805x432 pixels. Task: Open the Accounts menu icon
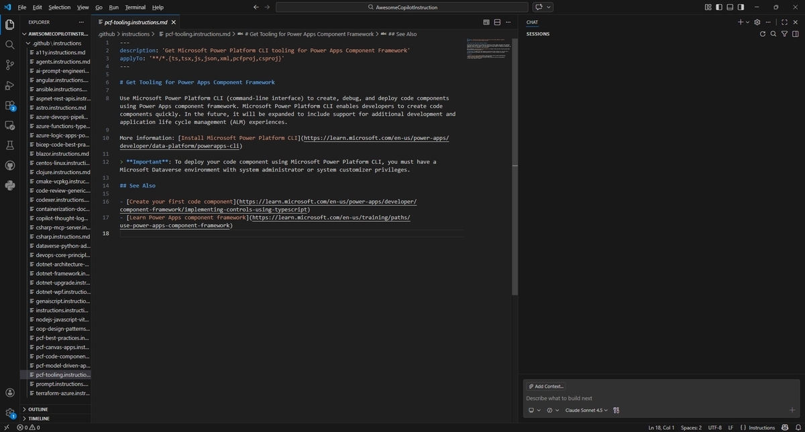(x=9, y=393)
